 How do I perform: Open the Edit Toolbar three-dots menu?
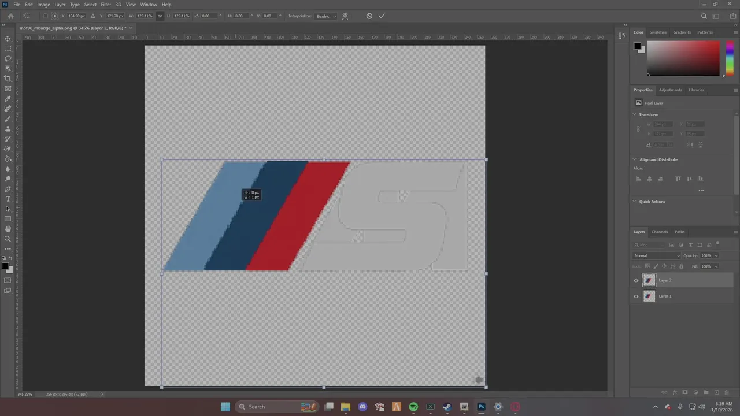(x=8, y=249)
